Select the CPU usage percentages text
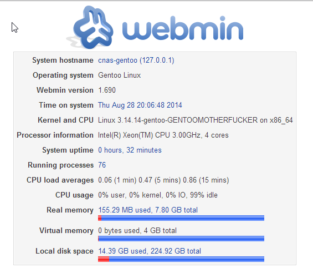The image size is (313, 273). (158, 195)
